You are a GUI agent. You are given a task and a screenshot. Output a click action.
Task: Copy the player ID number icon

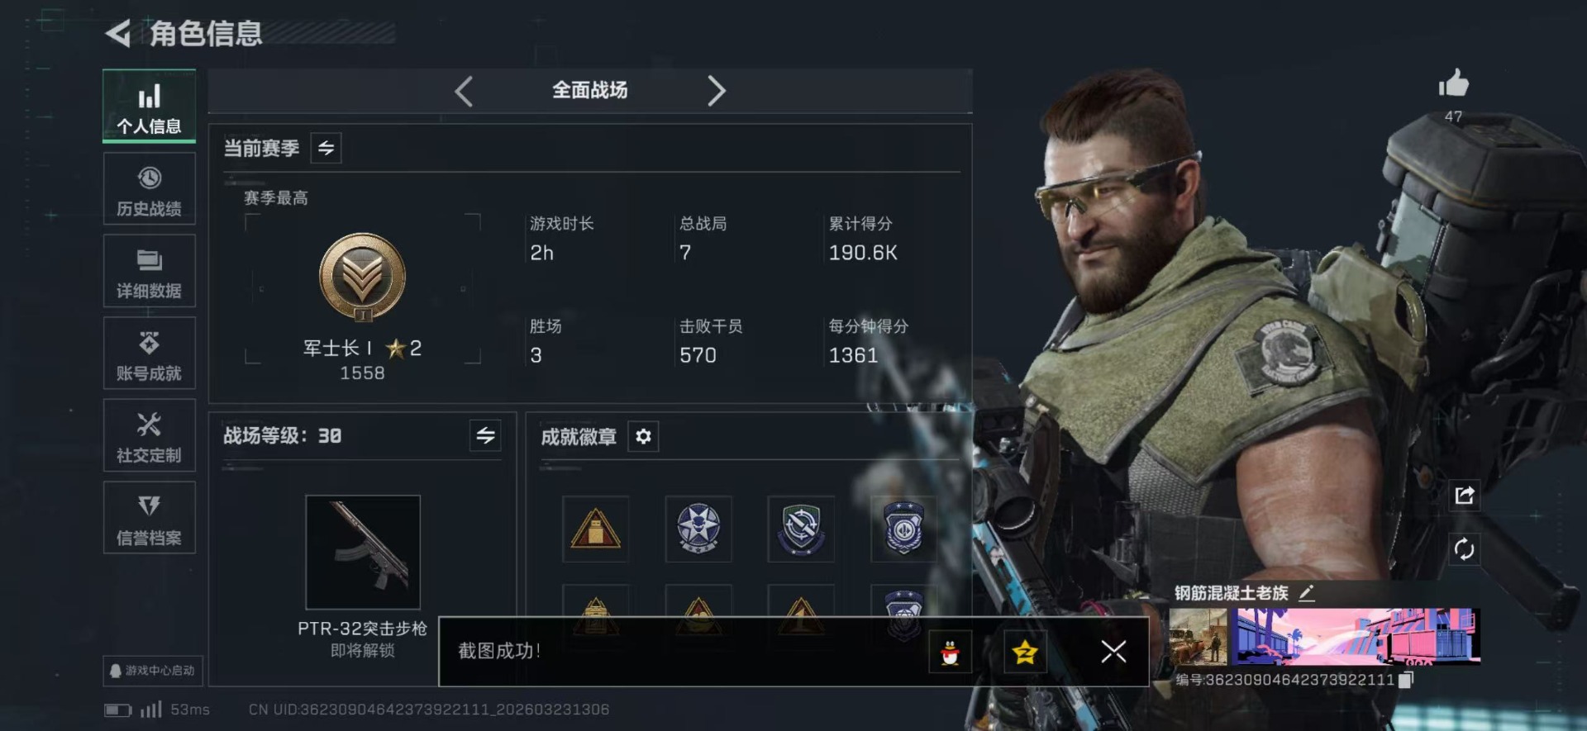point(1407,679)
